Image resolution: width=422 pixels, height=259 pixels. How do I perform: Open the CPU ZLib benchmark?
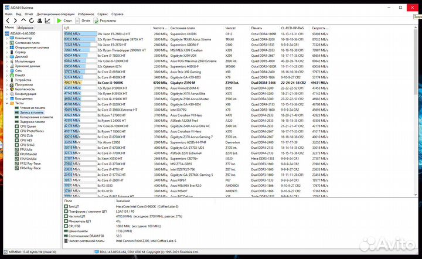click(x=26, y=135)
